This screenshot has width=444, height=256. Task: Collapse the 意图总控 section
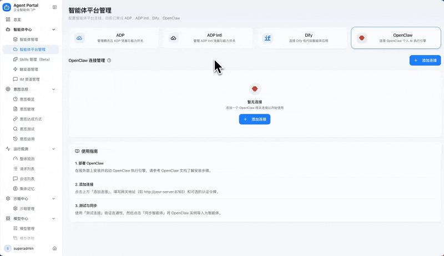point(53,89)
